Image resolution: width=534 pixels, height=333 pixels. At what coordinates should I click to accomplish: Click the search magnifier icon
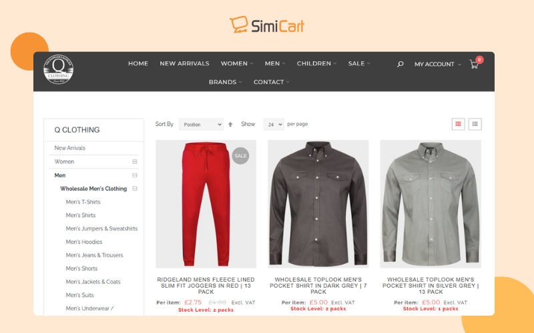click(x=400, y=64)
